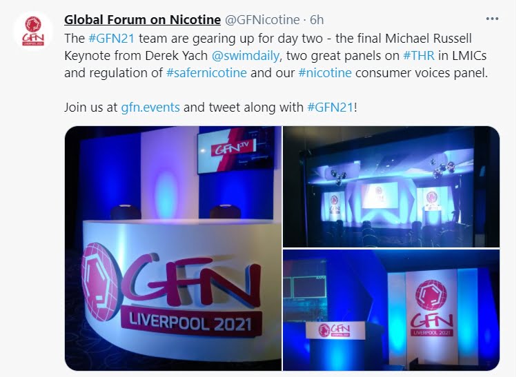Click the first #GFN21 hashtag
Viewport: 521px width, 377px height.
[x=112, y=38]
